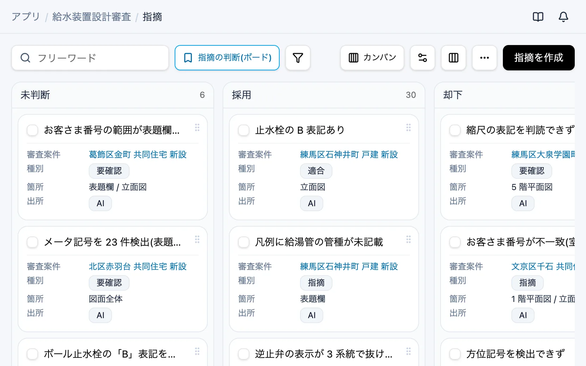Click the search magnifier icon
586x366 pixels.
tap(25, 58)
